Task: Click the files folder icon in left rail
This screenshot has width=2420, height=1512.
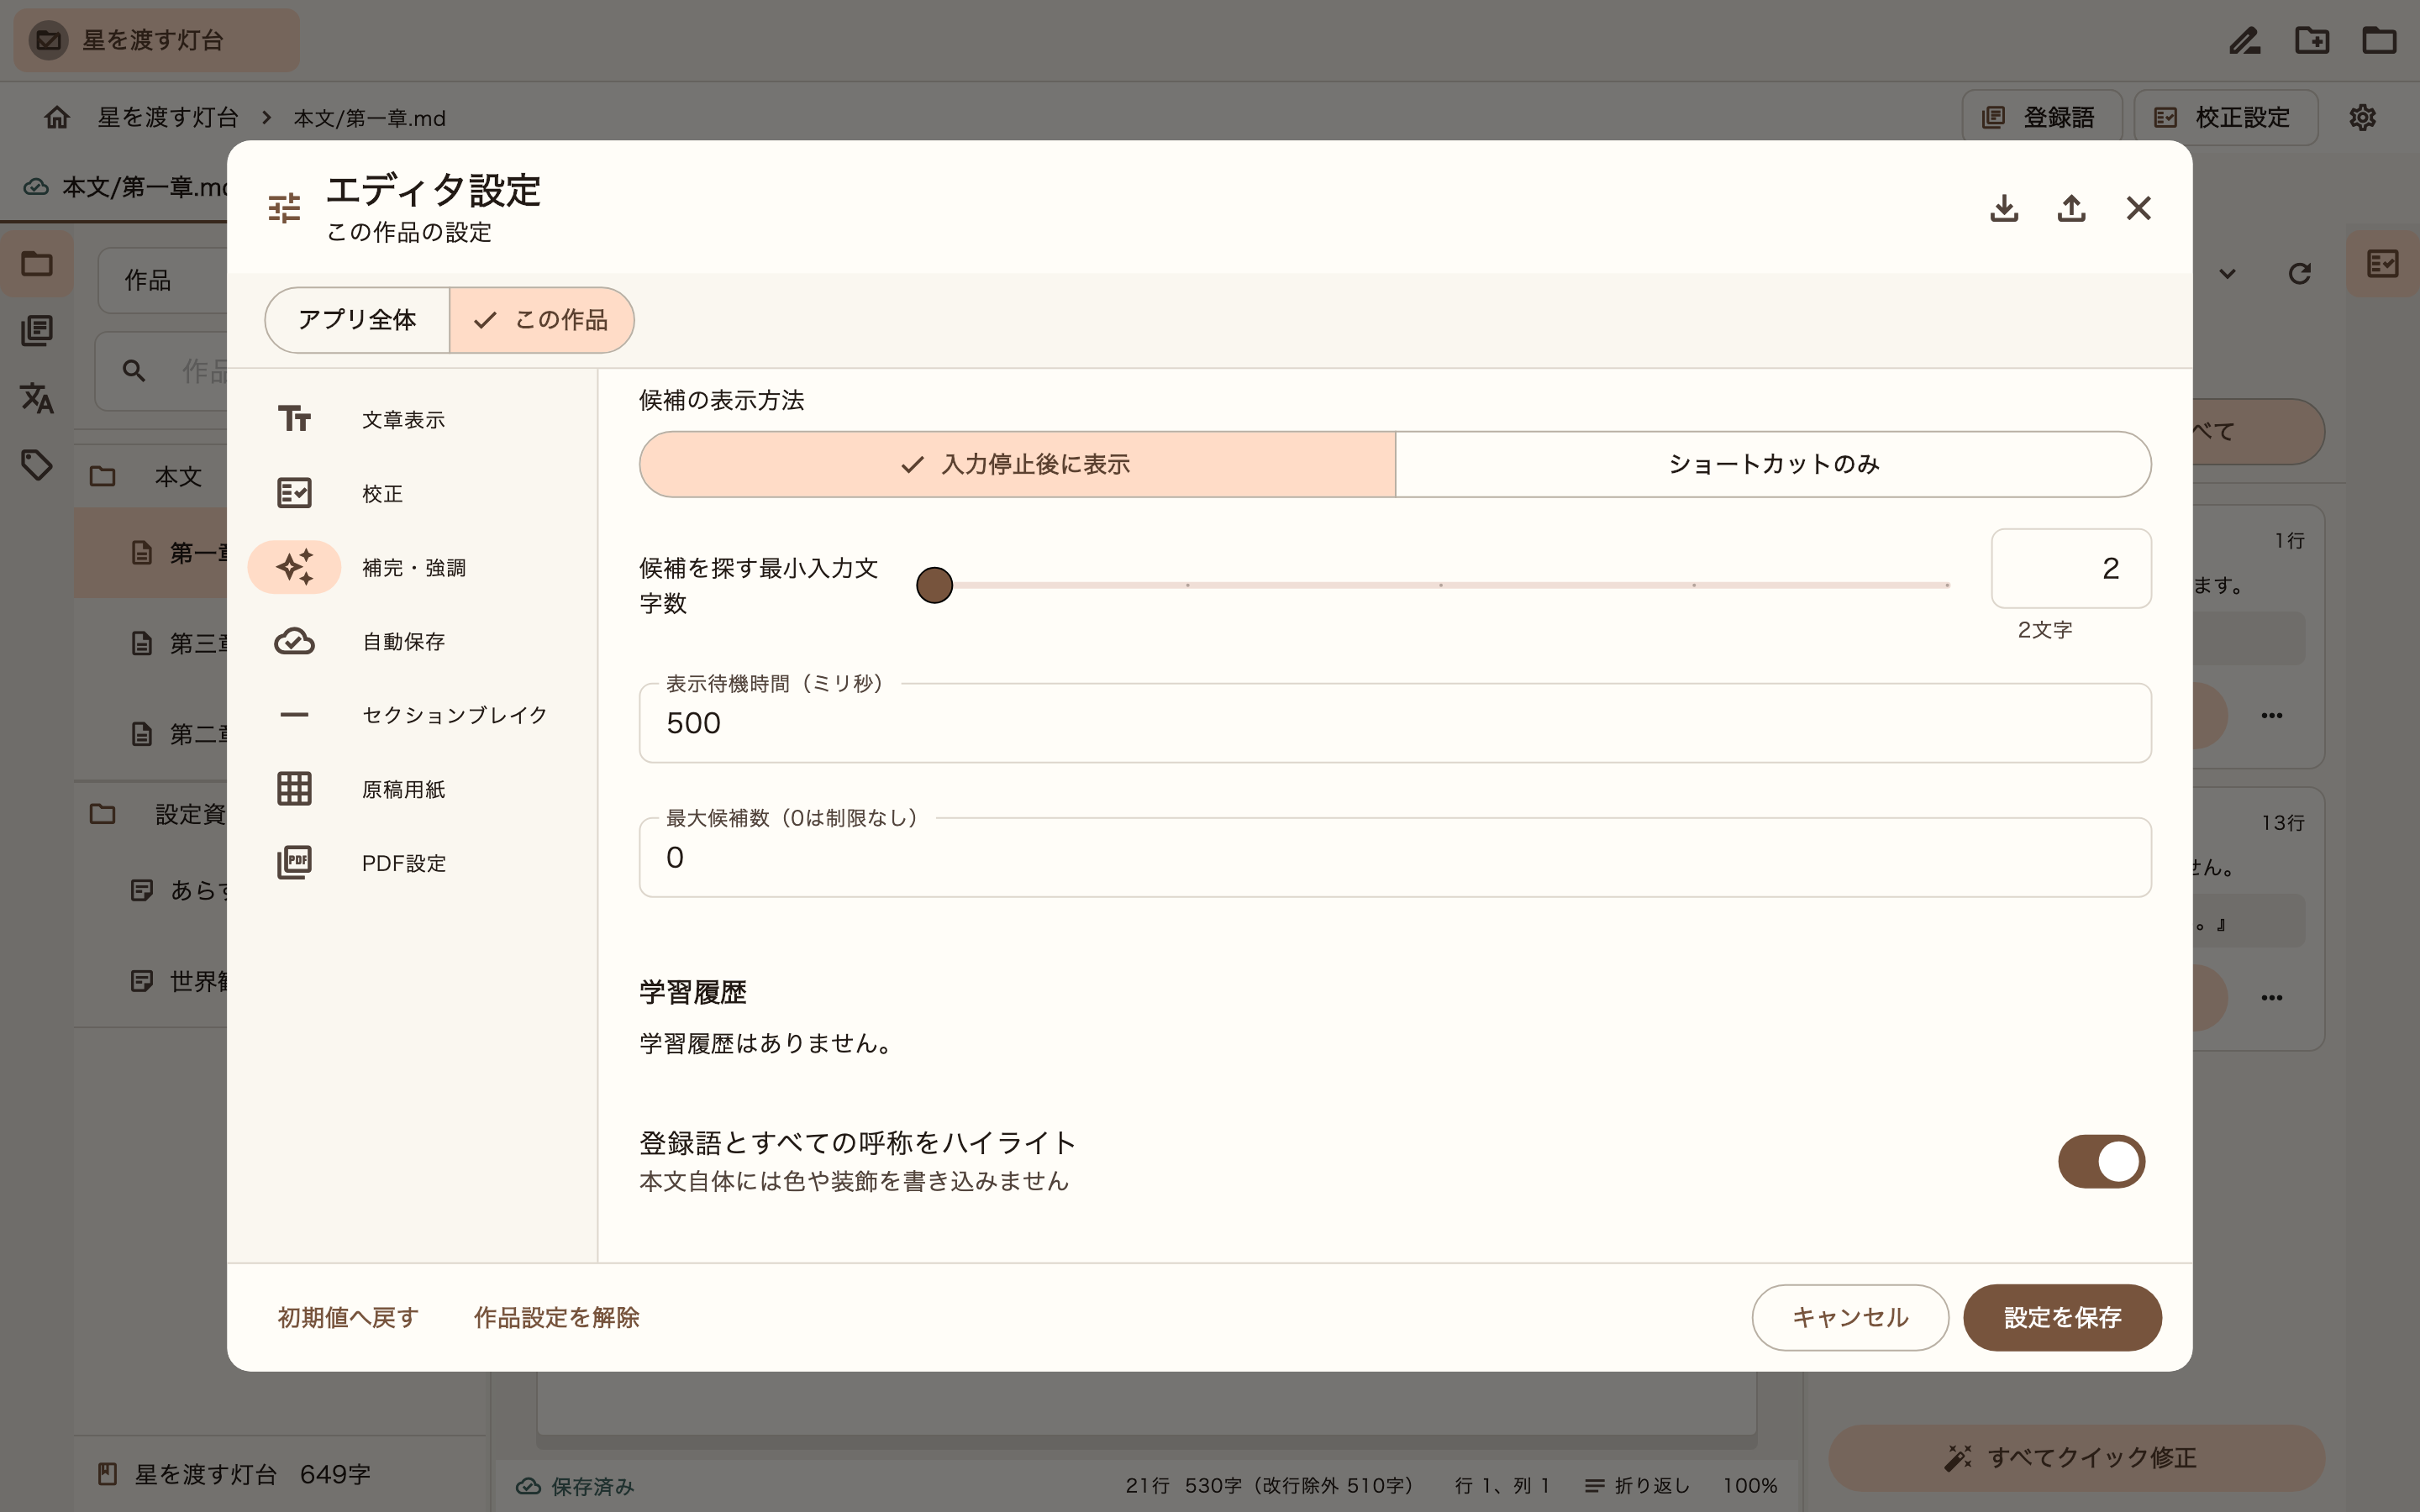Action: [37, 263]
